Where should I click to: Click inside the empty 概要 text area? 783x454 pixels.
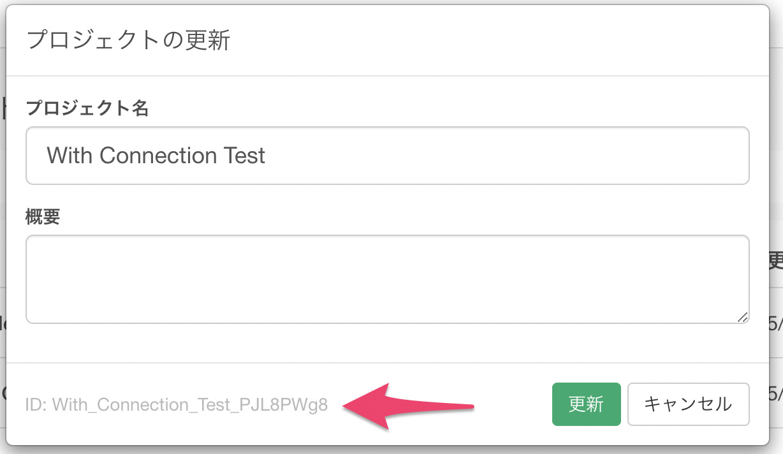pyautogui.click(x=387, y=279)
